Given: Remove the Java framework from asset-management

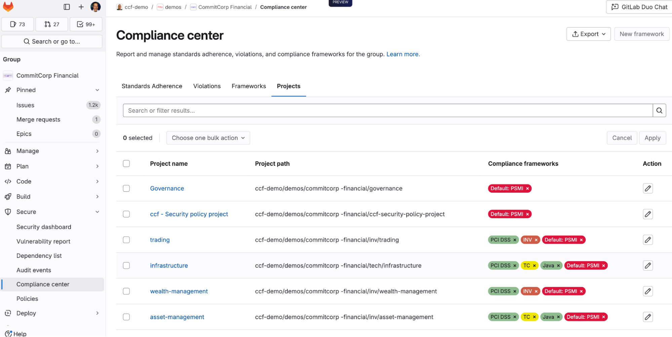Looking at the screenshot, I should tap(558, 317).
